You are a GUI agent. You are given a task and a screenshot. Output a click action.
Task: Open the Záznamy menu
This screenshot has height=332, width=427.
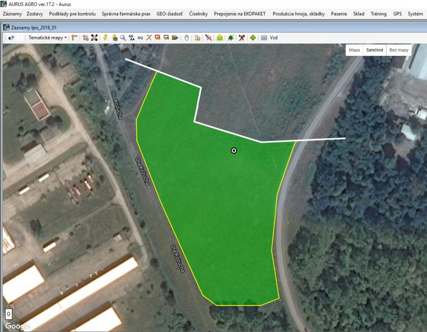[12, 14]
